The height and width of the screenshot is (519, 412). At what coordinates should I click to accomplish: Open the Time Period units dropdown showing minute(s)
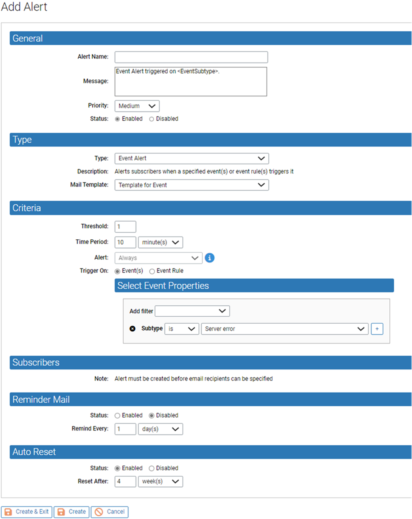(160, 242)
